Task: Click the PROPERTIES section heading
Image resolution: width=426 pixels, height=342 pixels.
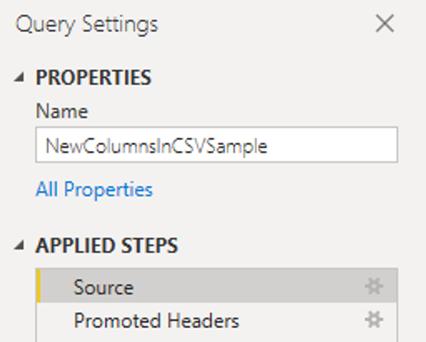Action: pos(93,77)
